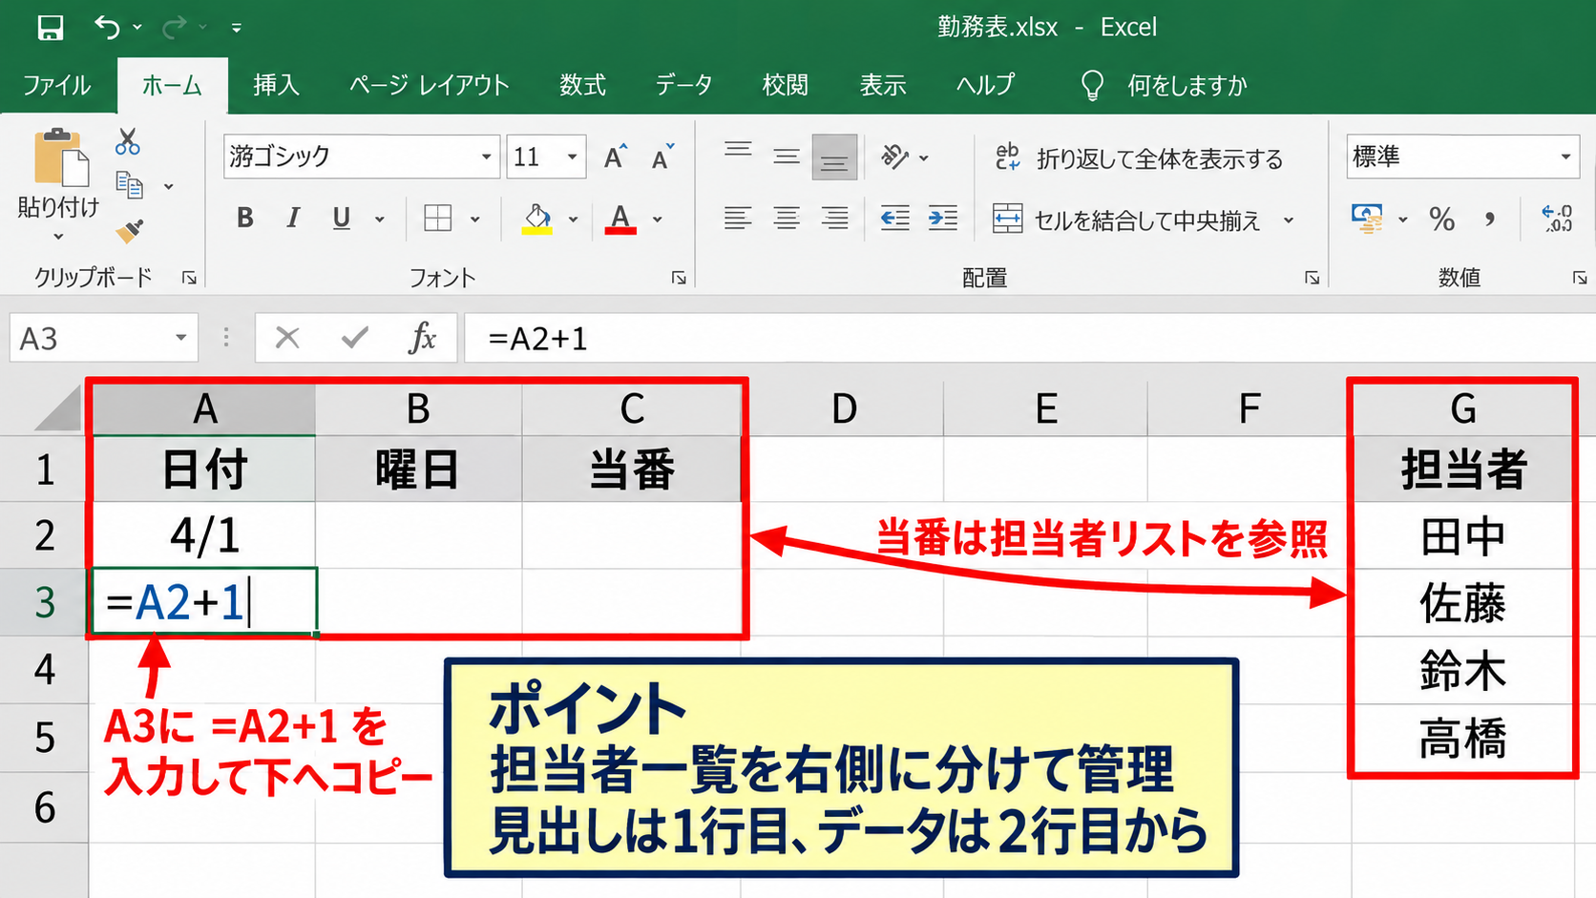Click the increase indent icon
This screenshot has height=898, width=1596.
click(943, 219)
